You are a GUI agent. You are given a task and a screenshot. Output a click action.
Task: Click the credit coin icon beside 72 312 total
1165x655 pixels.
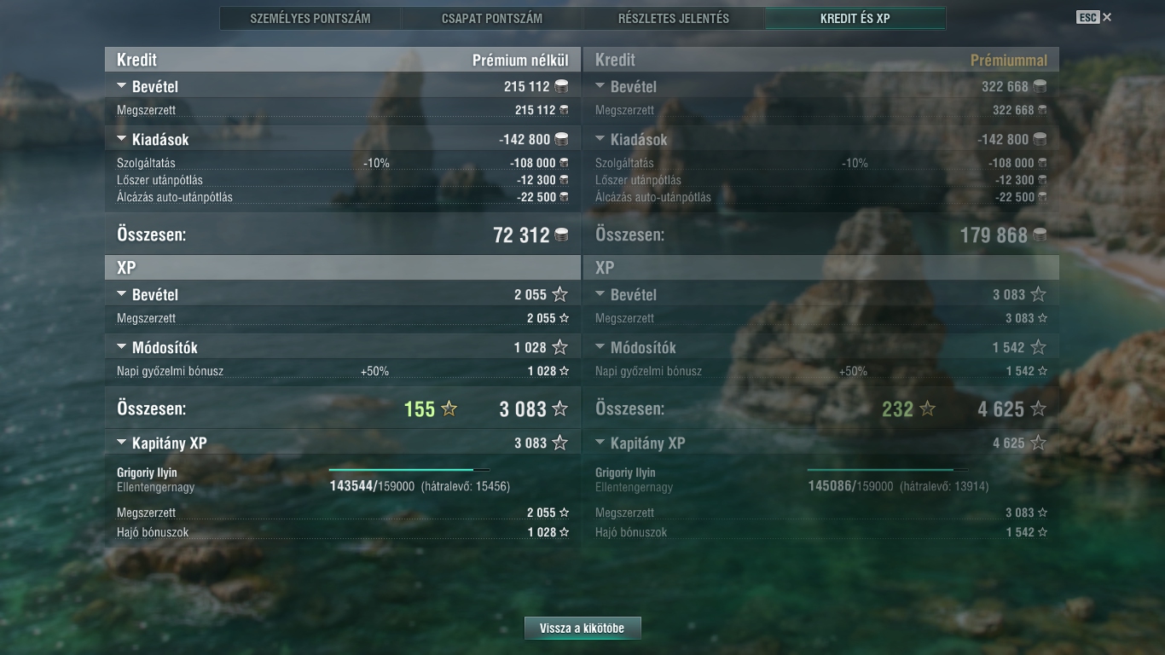click(561, 235)
